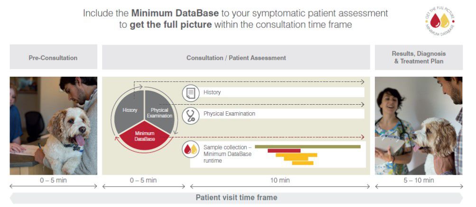476x207 pixels.
Task: Click the blood drops sample collection icon
Action: pyautogui.click(x=191, y=149)
